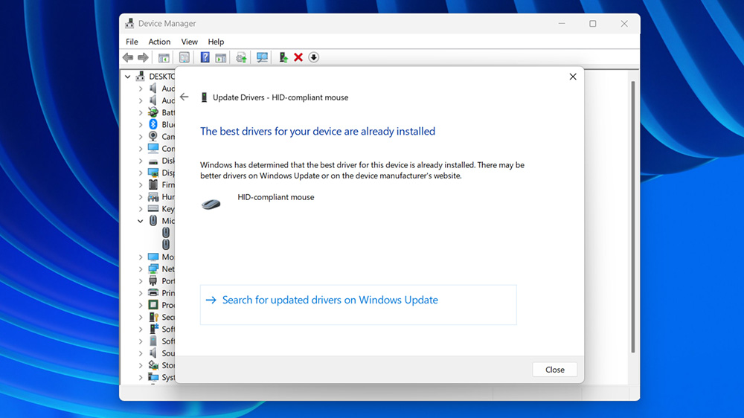Expand the Human Interface Devices chevron
The height and width of the screenshot is (418, 744).
point(141,197)
